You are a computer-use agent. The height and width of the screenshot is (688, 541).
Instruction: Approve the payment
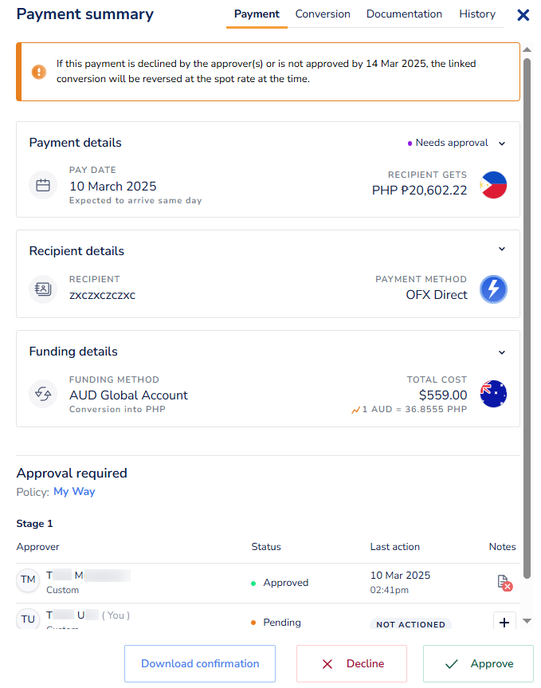point(477,663)
